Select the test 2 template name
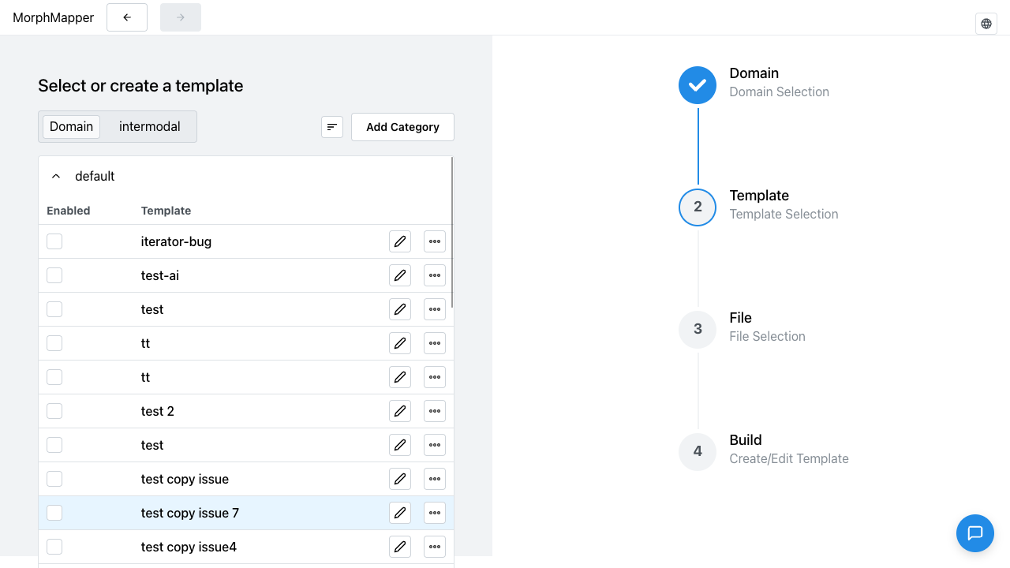 158,411
